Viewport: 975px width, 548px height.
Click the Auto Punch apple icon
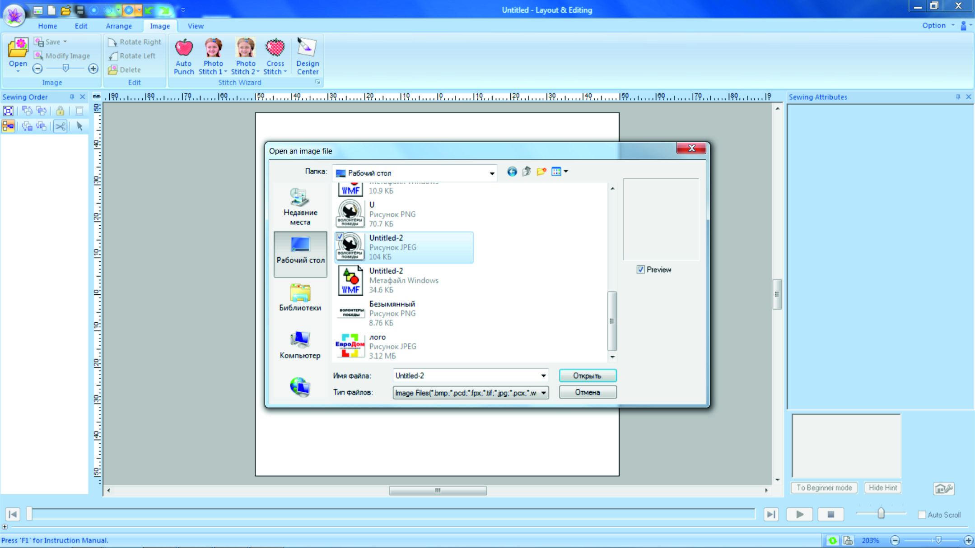(184, 48)
